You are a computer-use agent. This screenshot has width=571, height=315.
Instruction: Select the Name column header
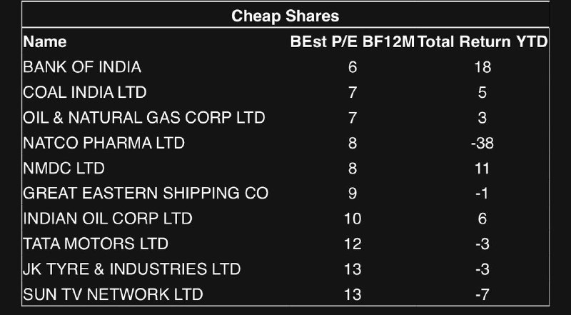coord(45,42)
